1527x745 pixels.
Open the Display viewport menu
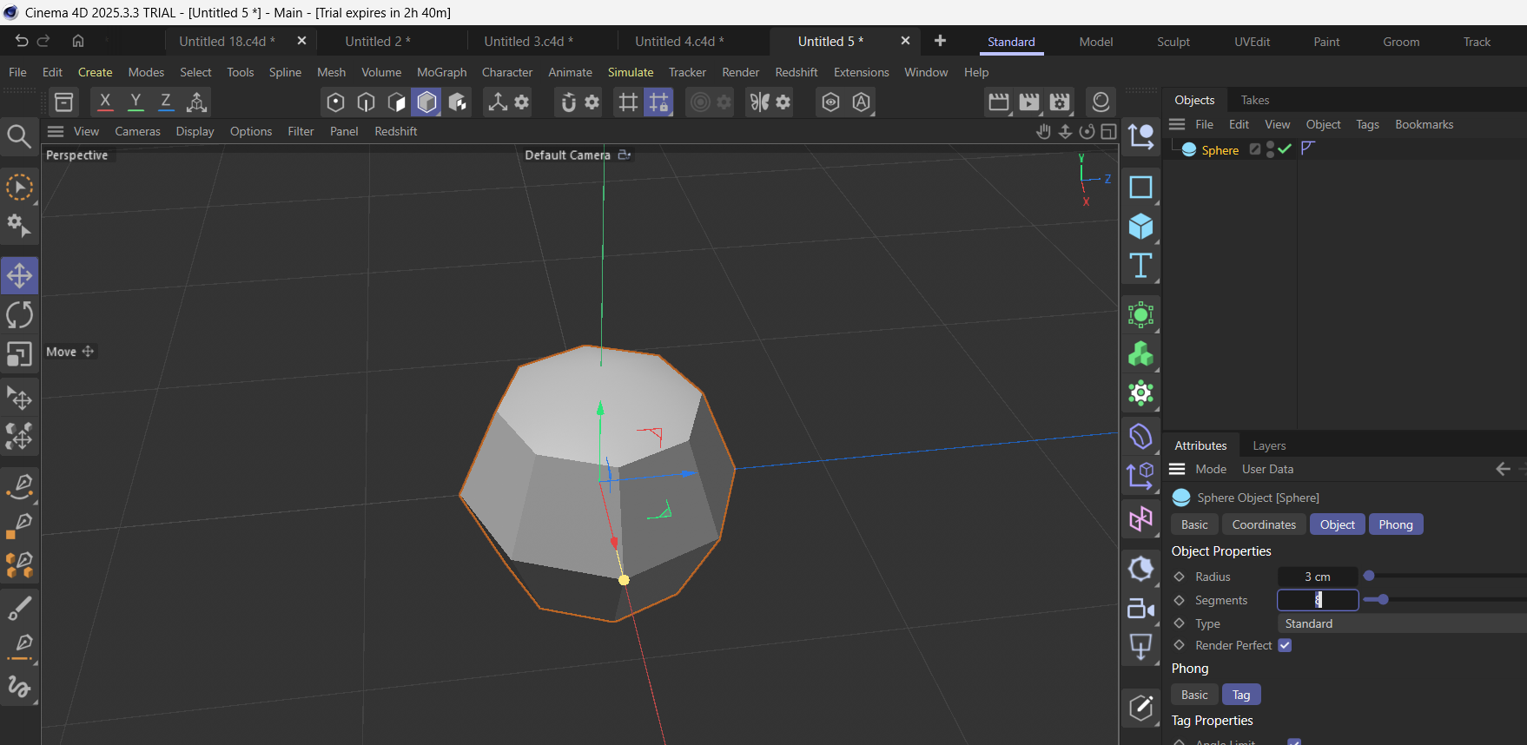coord(195,131)
